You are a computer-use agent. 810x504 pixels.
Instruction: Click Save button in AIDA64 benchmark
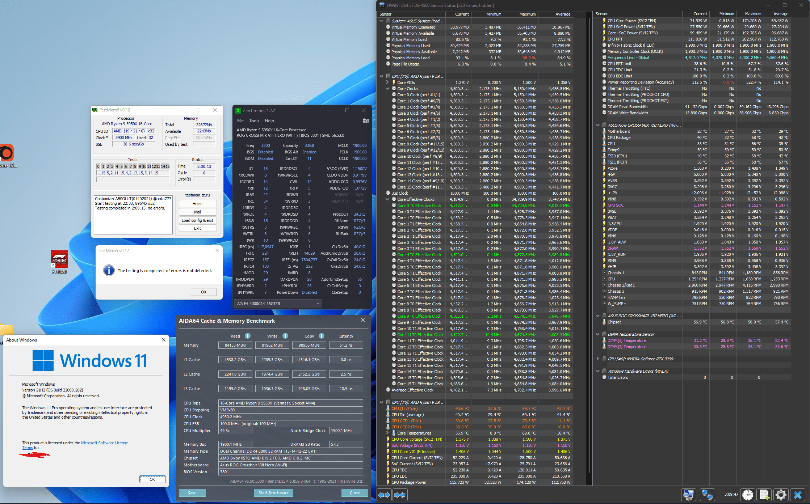point(192,493)
